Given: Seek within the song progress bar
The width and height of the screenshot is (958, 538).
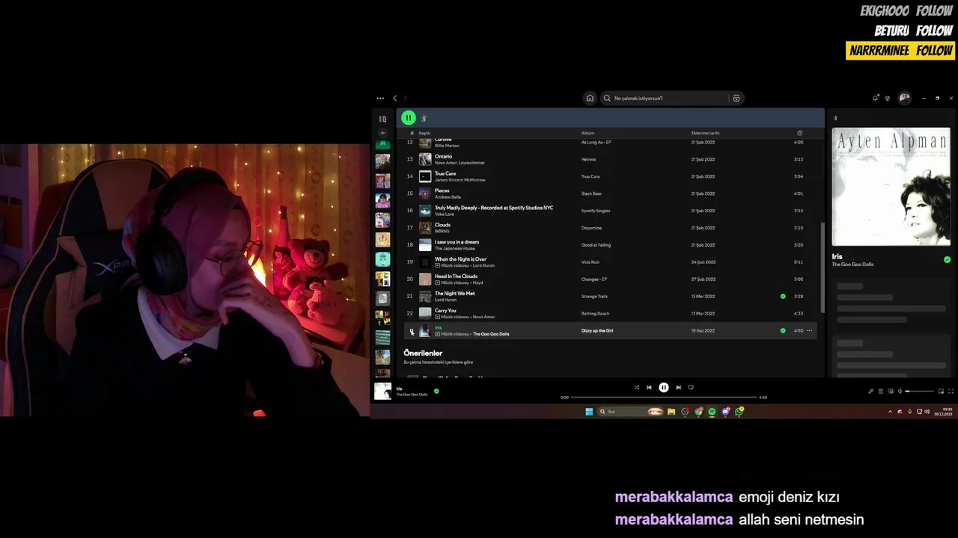Looking at the screenshot, I should 664,397.
